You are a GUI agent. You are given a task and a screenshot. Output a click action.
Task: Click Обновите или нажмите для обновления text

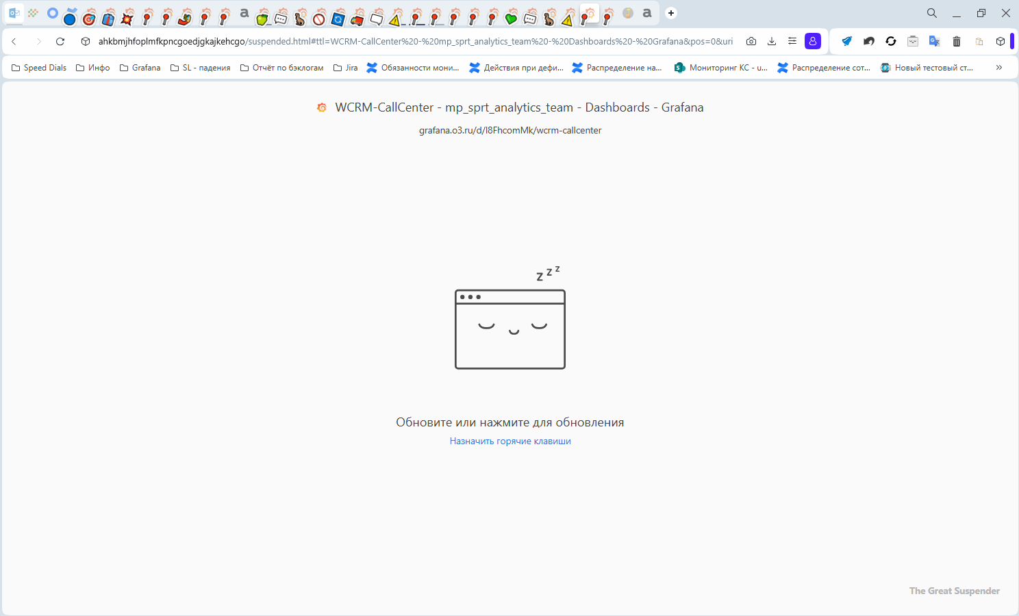pyautogui.click(x=510, y=422)
